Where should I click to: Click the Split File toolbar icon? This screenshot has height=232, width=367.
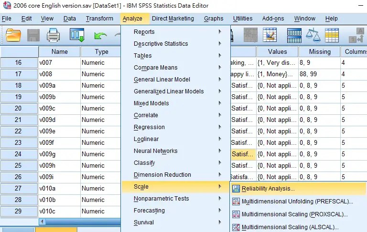294,35
